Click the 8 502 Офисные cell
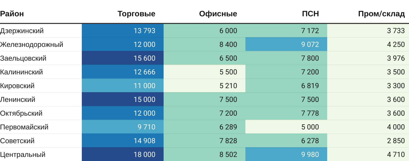 (228, 155)
